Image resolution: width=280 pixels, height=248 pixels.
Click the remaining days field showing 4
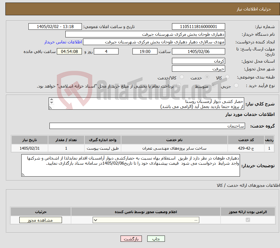(x=106, y=52)
